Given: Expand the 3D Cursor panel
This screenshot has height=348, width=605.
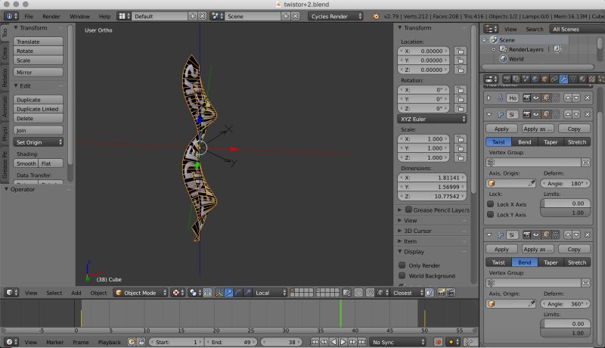Looking at the screenshot, I should pos(417,231).
